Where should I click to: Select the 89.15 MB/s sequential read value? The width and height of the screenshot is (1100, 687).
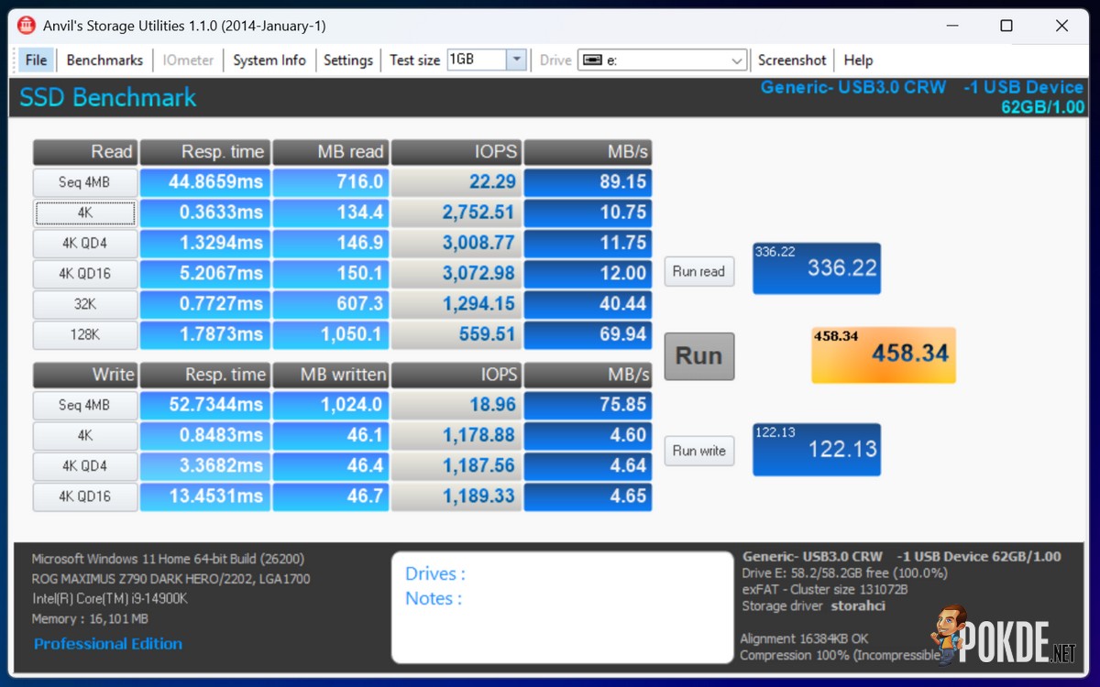[588, 182]
